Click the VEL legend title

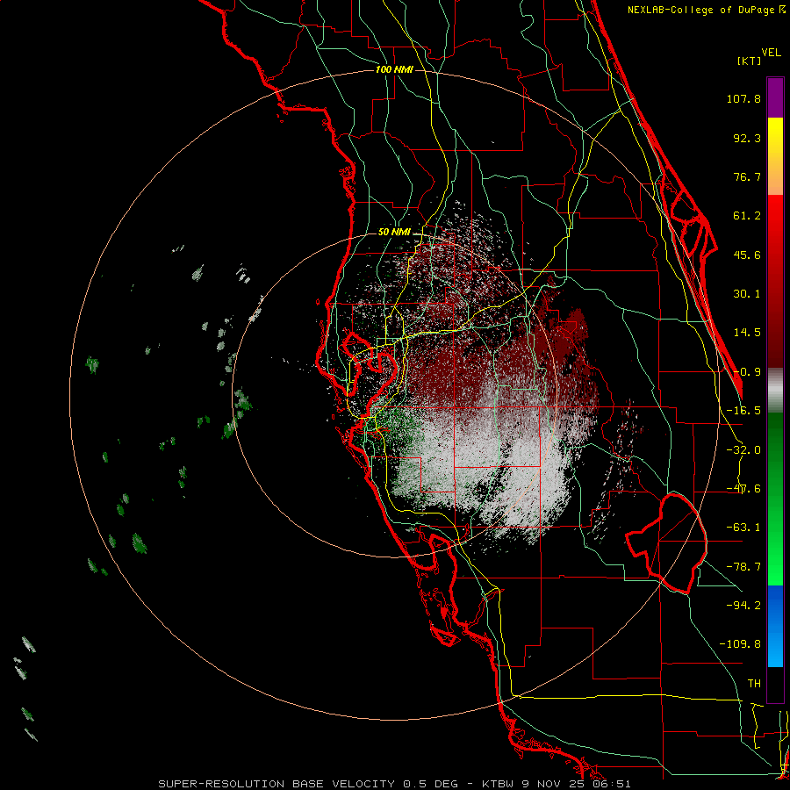(x=771, y=52)
